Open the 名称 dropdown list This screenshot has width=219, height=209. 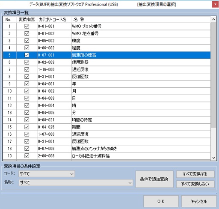[x=76, y=183]
